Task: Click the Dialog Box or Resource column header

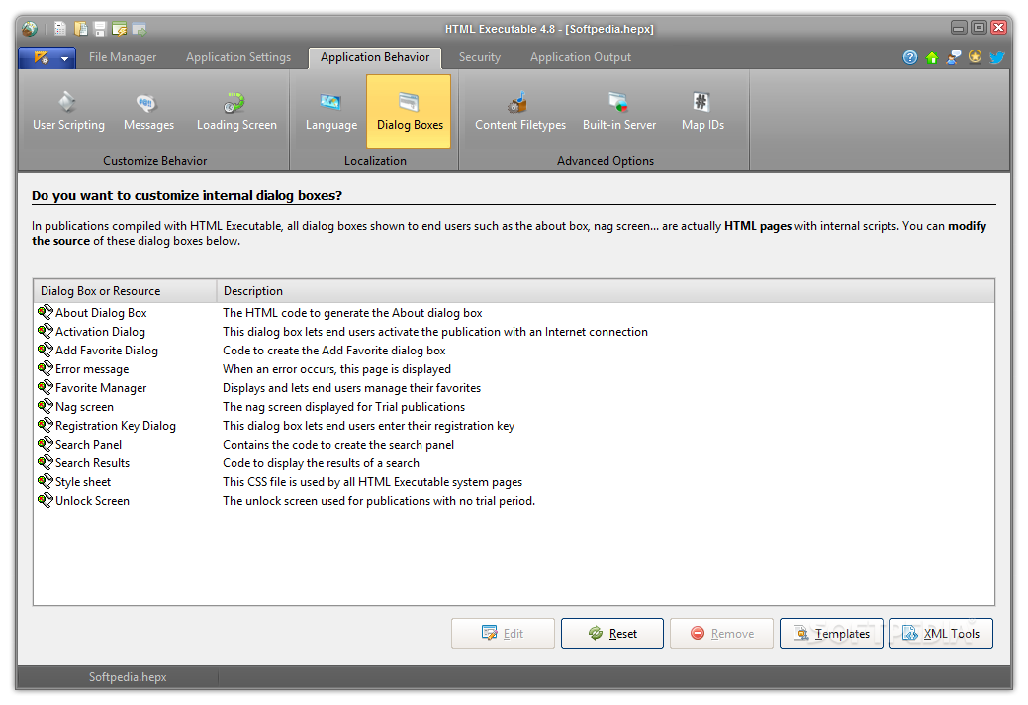Action: point(126,290)
